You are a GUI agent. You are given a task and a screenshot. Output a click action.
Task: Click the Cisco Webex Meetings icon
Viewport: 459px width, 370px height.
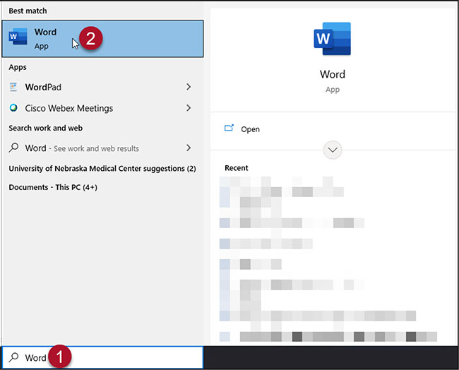(13, 108)
